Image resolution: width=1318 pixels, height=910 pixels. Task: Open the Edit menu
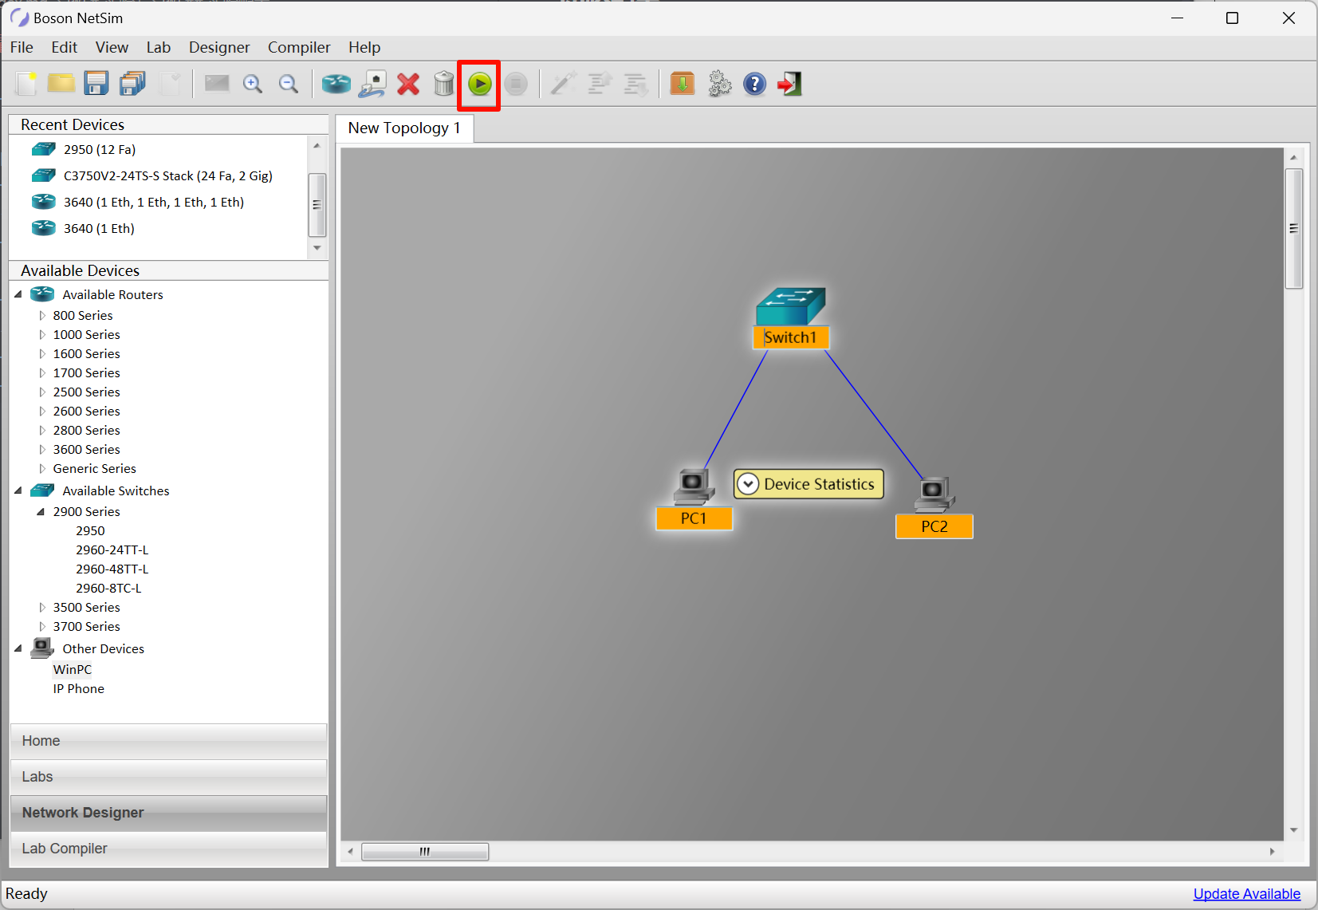click(65, 47)
